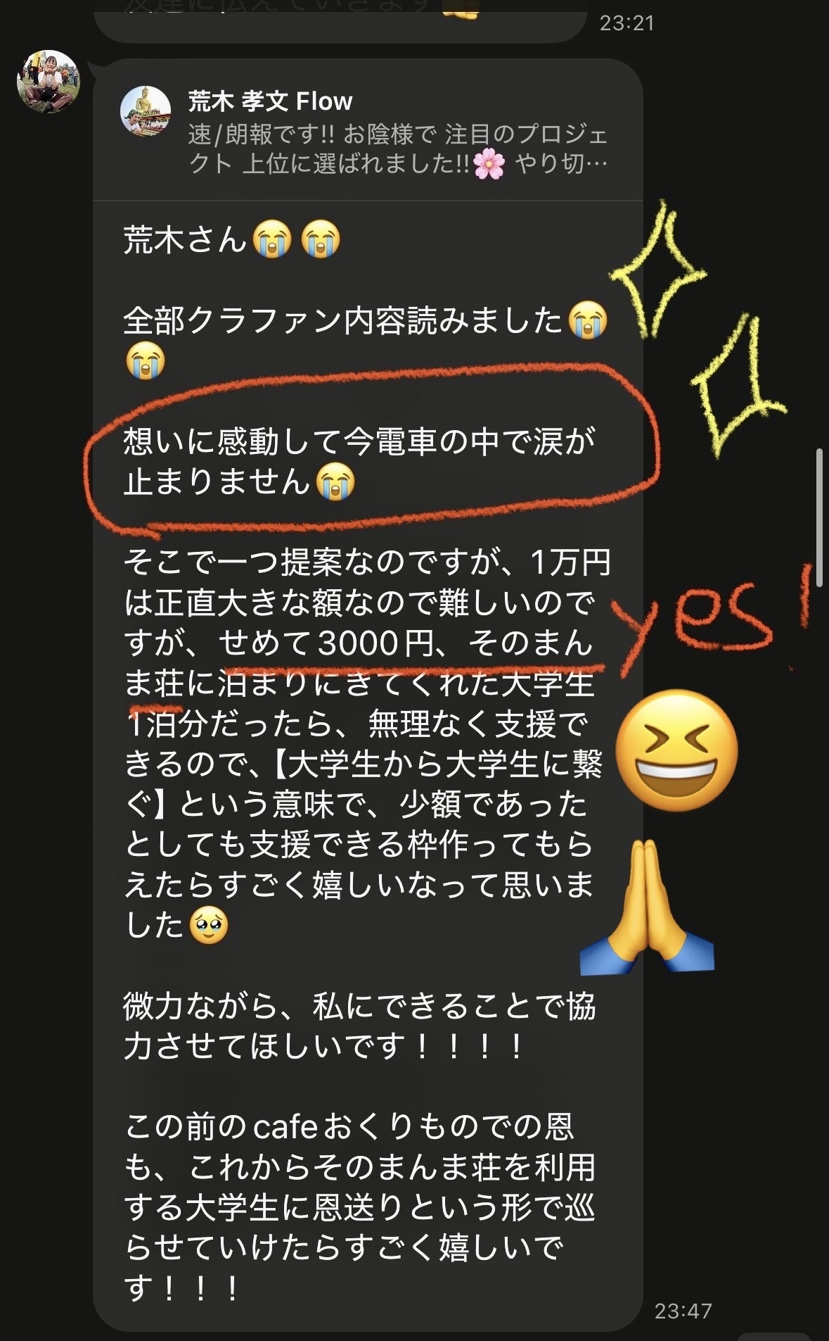Open the sender's avatar beside the message
The image size is (829, 1341).
(x=49, y=81)
